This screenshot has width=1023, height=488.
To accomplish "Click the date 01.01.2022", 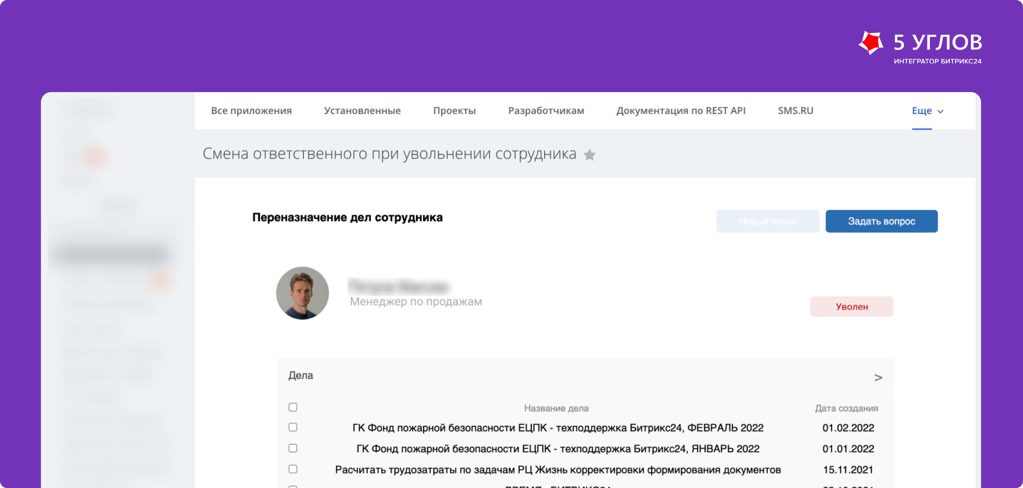I will 848,449.
